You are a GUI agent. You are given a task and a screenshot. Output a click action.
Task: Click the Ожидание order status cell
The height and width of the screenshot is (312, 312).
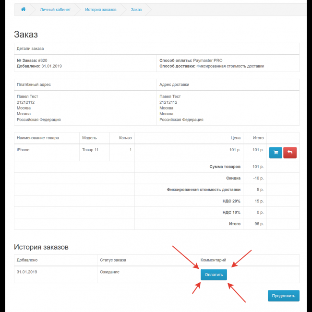[109, 272]
